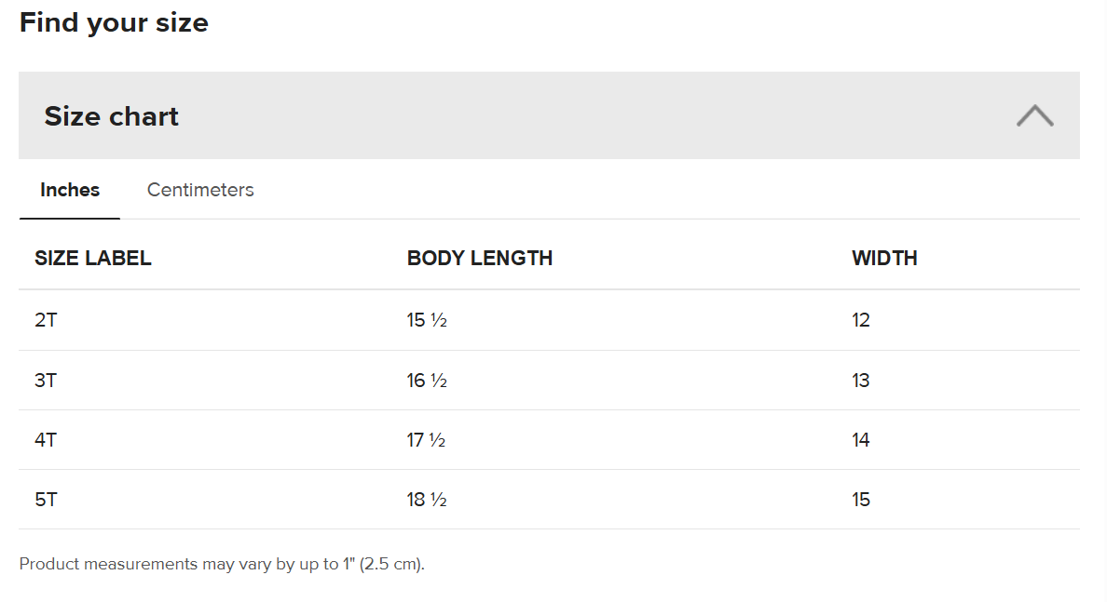Click the 16 ½ body length value
This screenshot has height=602, width=1107.
[427, 381]
